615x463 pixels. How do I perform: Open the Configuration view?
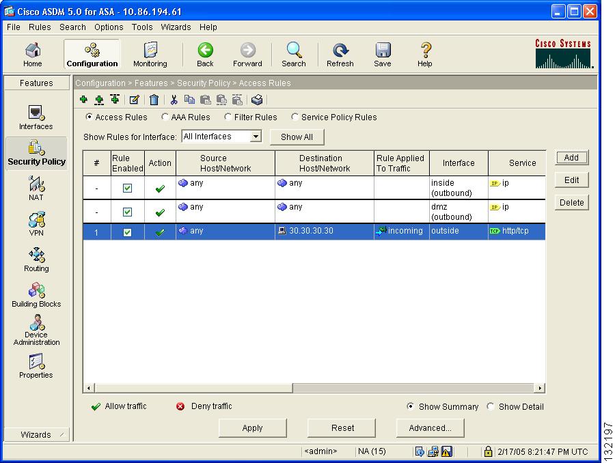pos(92,55)
